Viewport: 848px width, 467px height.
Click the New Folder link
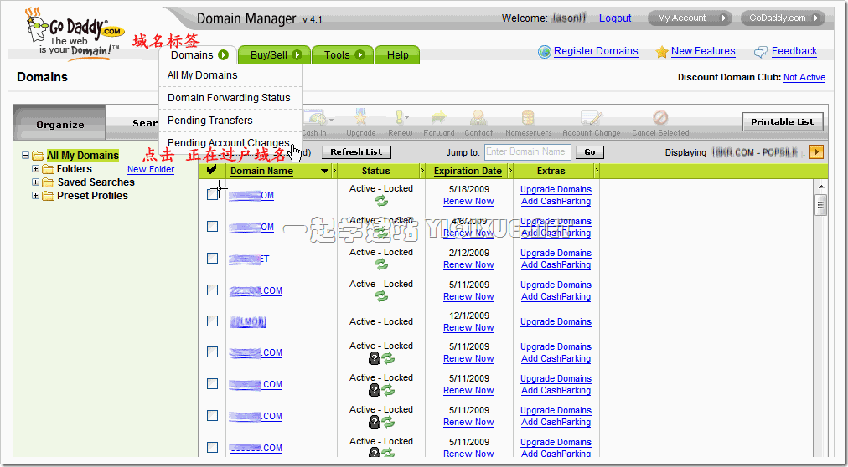click(x=151, y=170)
